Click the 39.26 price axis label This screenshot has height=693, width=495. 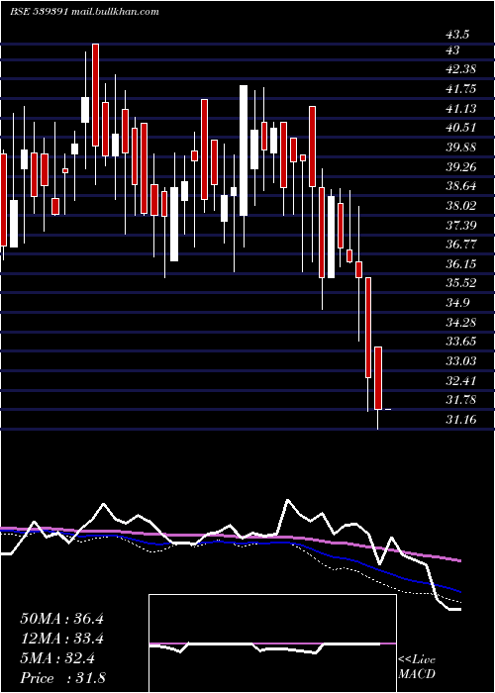click(x=460, y=166)
